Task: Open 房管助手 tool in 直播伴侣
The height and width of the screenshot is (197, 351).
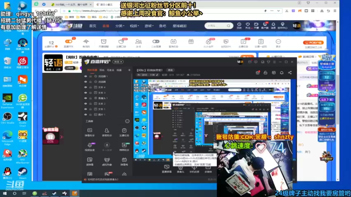Action: pos(107,132)
